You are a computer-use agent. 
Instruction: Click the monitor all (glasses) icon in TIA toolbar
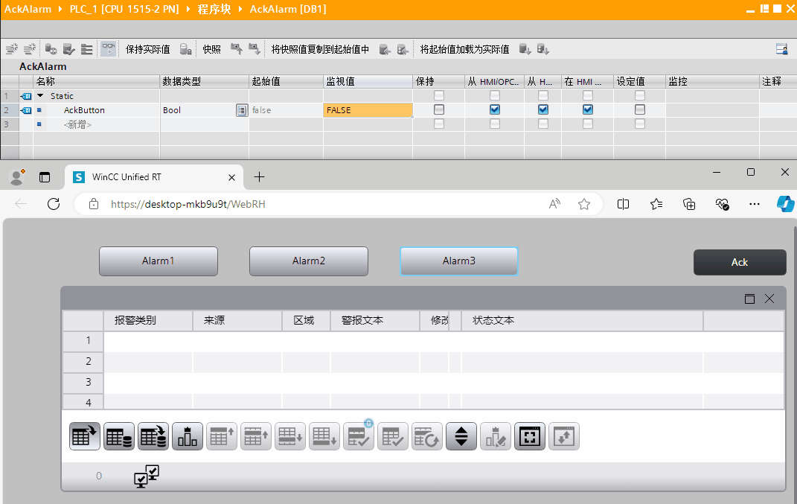pyautogui.click(x=108, y=49)
